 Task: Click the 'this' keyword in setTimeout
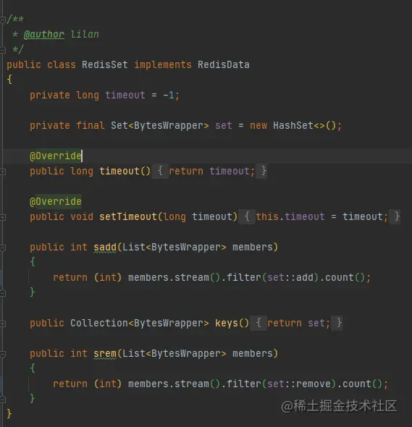[267, 217]
